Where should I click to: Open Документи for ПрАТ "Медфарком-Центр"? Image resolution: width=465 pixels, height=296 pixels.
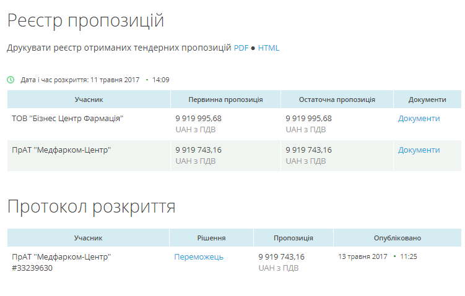(419, 150)
